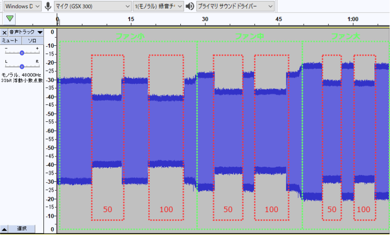Viewport: 390px width, 235px height.
Task: Open the Windows audio host dropdown
Action: pyautogui.click(x=22, y=6)
